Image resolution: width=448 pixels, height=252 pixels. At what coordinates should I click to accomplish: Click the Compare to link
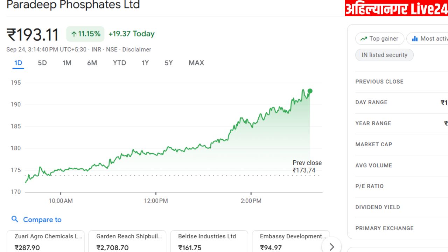tap(42, 219)
